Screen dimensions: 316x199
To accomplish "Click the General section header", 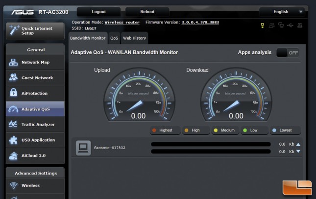I will point(36,50).
